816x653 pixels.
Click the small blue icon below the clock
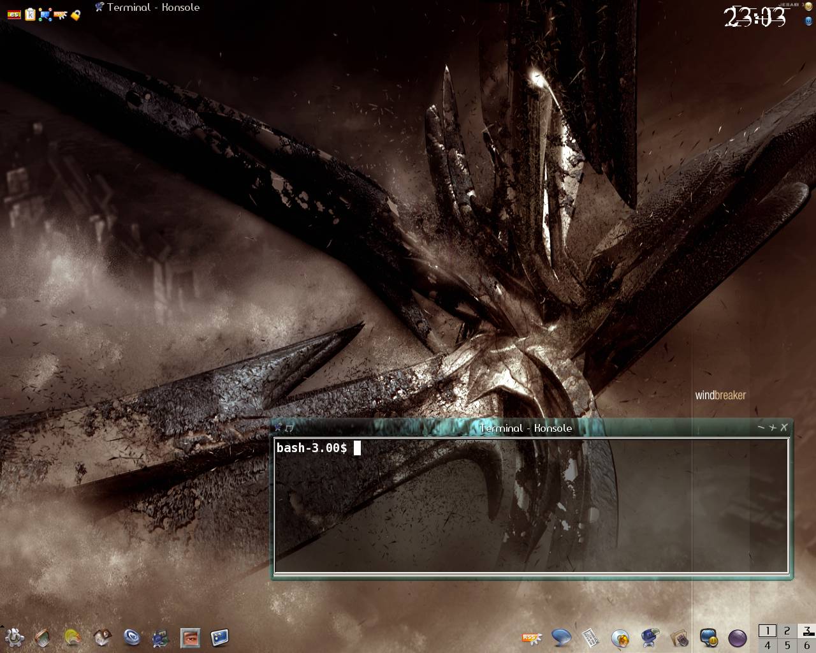[808, 20]
